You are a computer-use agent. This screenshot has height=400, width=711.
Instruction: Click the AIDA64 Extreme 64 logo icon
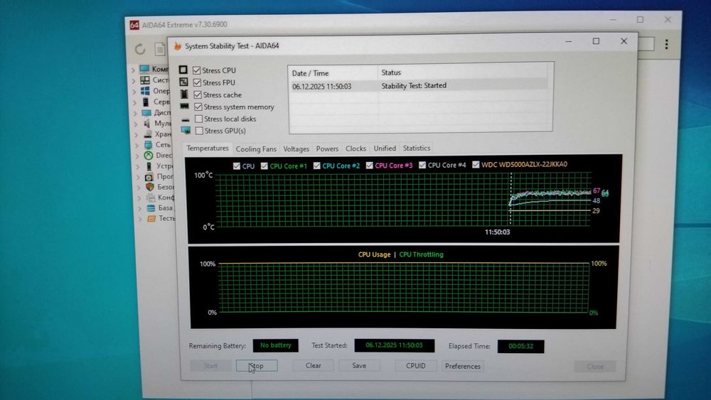pos(134,24)
